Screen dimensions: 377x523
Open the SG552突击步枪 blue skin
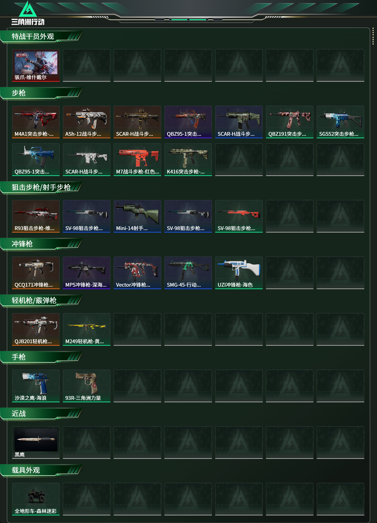pos(341,122)
